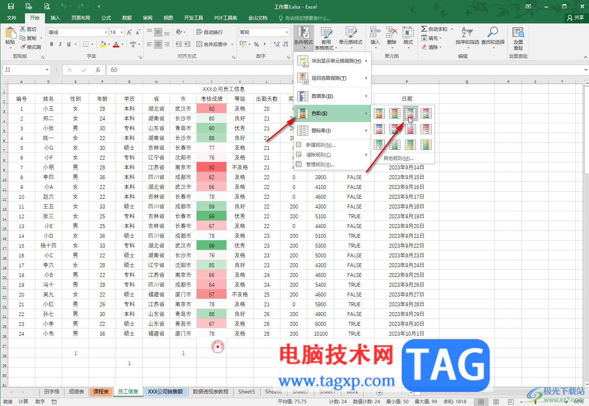Screen dimensions: 589x406
Task: Click the Insert cells (插入) icon
Action: click(375, 33)
